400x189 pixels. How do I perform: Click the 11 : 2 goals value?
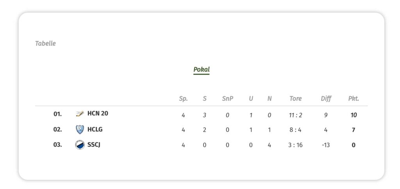(295, 115)
